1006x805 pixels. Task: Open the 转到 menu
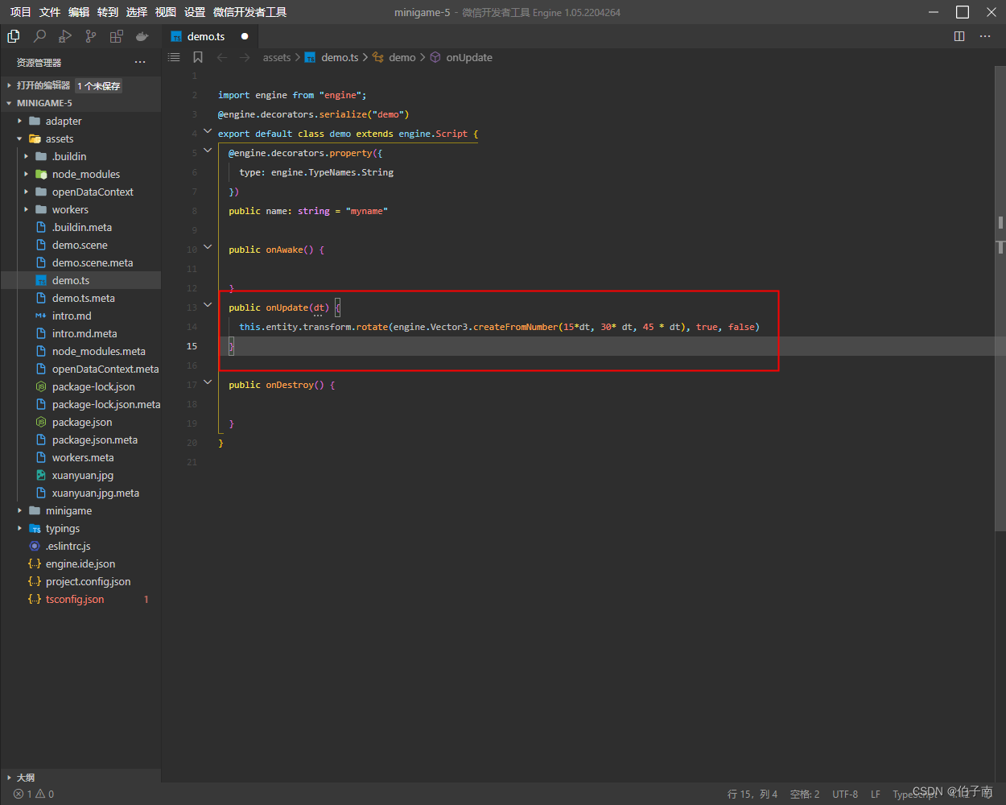click(x=108, y=12)
